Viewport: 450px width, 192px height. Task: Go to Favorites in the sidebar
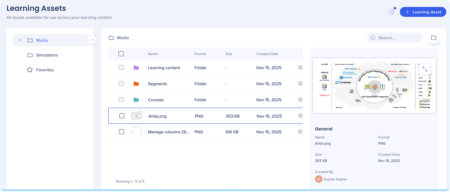45,70
